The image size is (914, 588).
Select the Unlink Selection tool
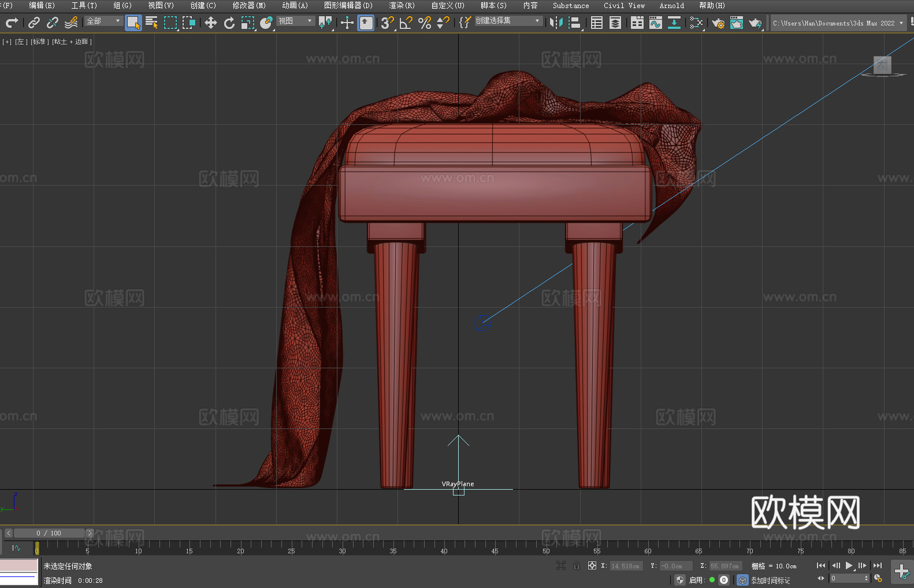[x=53, y=23]
